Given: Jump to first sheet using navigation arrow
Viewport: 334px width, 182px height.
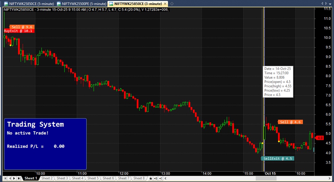Looking at the screenshot, I should click(5, 178).
